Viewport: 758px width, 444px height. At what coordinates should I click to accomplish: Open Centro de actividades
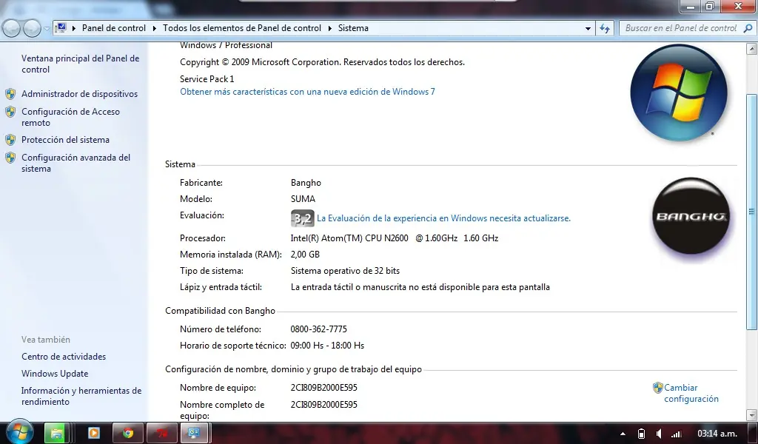click(x=64, y=357)
